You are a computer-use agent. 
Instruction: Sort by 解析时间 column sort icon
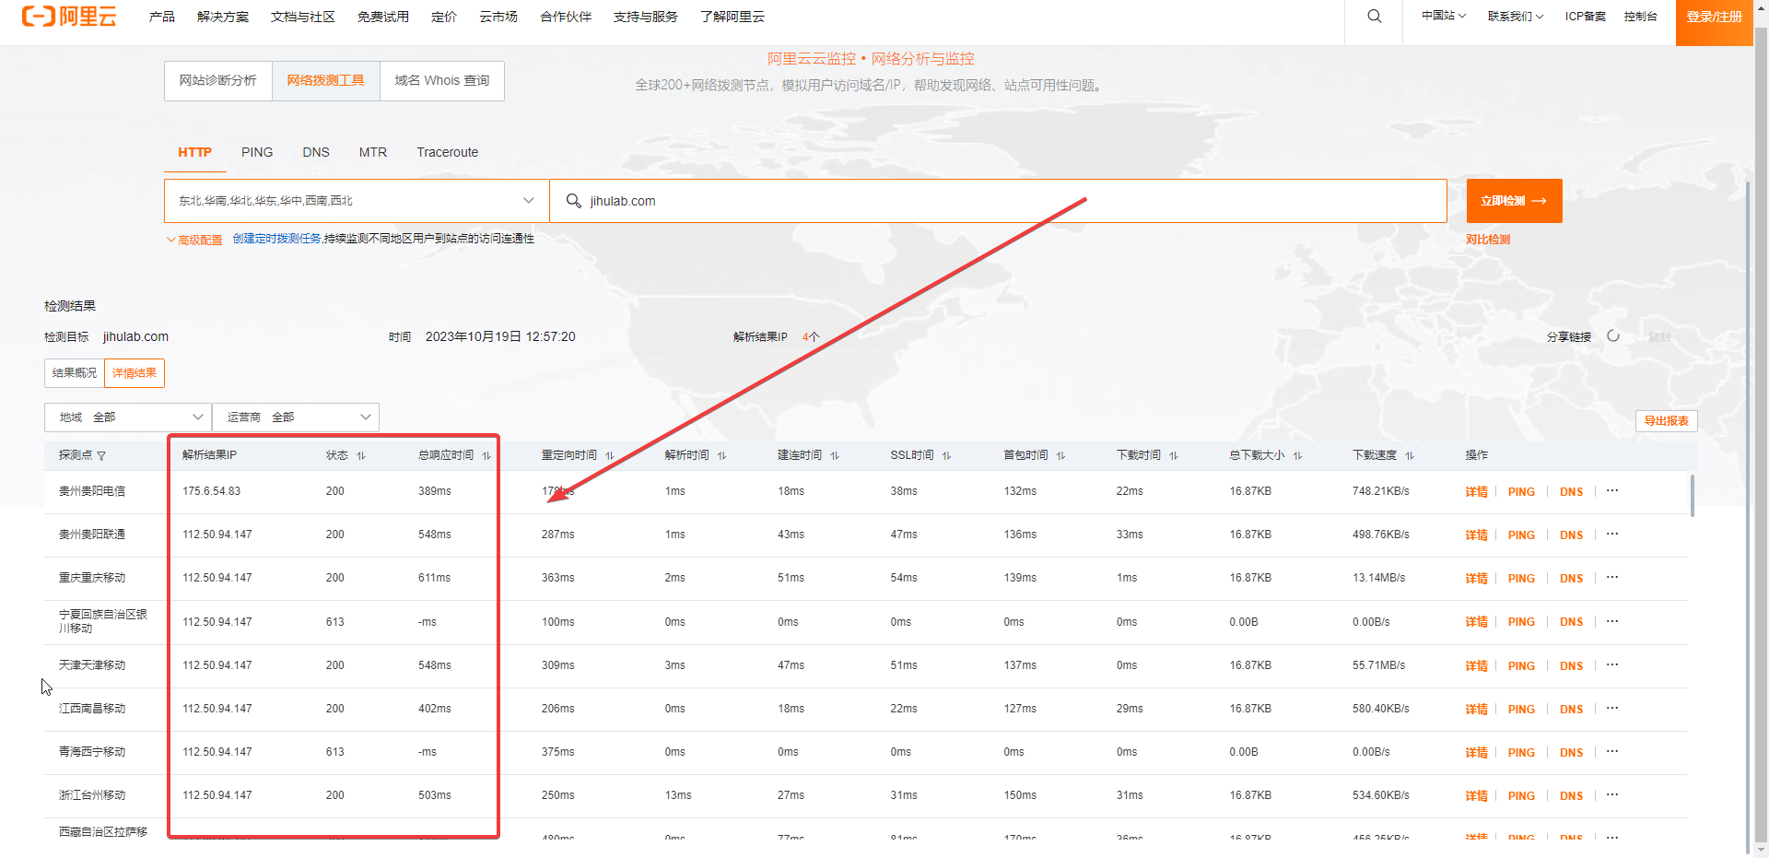pyautogui.click(x=722, y=456)
